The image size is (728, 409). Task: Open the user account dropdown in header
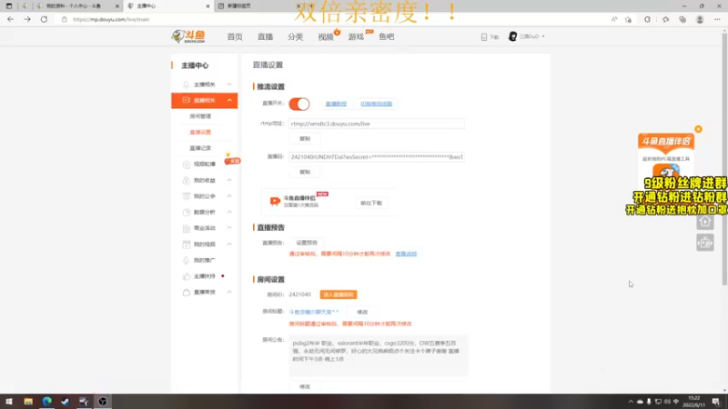tap(527, 36)
